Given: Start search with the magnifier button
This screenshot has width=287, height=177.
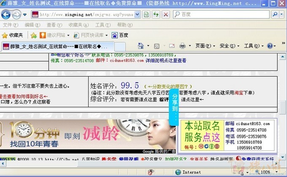Looking at the screenshot, I should point(275,14).
